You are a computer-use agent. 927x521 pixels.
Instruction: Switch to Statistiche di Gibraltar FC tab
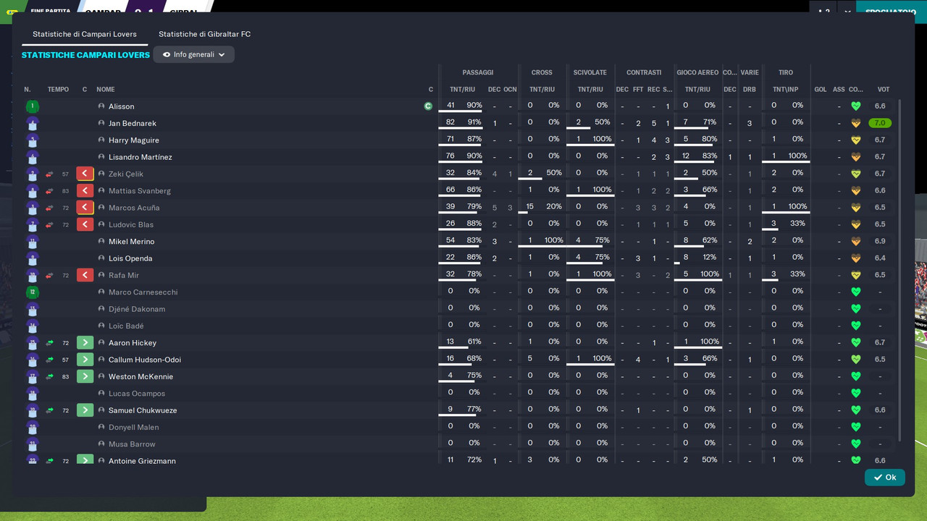[x=204, y=34]
